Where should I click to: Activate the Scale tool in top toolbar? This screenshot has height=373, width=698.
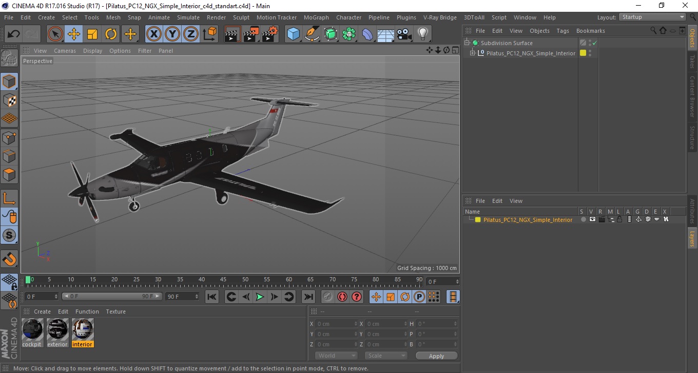point(92,34)
